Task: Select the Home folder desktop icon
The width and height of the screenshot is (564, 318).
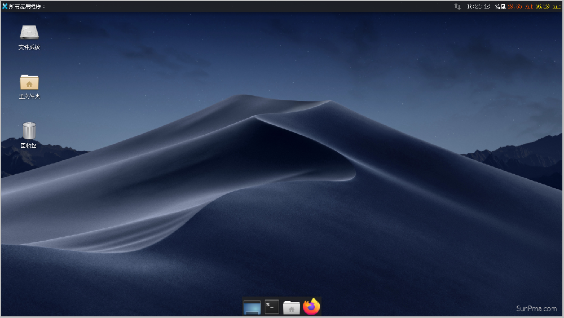Action: 29,82
